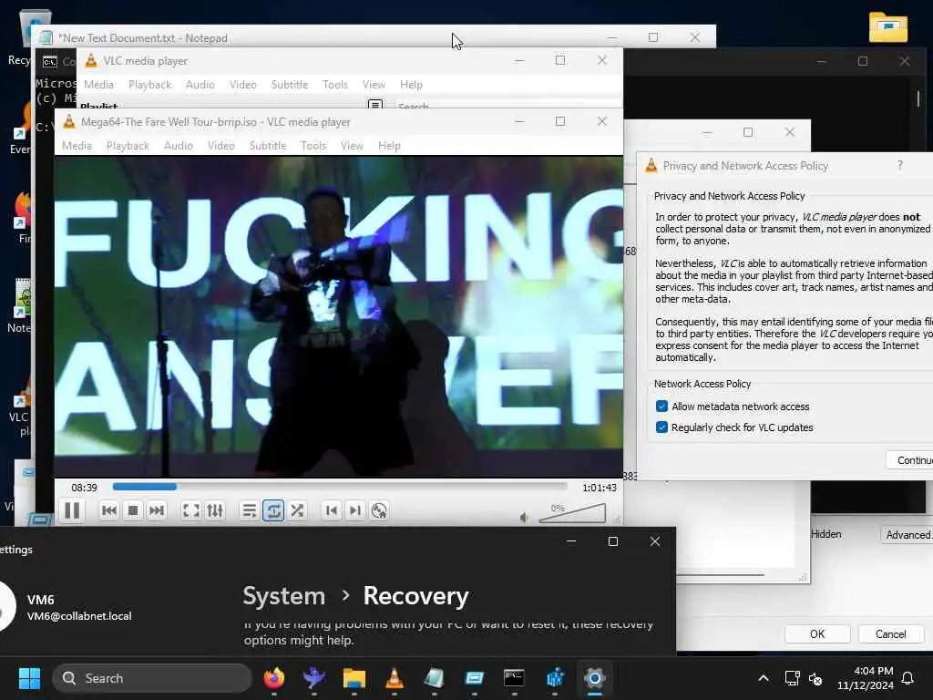933x700 pixels.
Task: Open Audio menu in Mega64 VLC window
Action: pyautogui.click(x=179, y=146)
